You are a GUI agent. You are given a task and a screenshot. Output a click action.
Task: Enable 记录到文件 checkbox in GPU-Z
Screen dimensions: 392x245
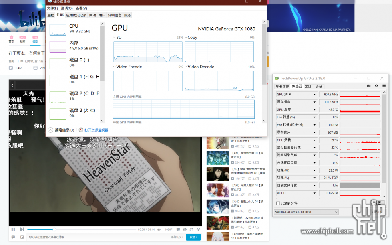[278, 203]
